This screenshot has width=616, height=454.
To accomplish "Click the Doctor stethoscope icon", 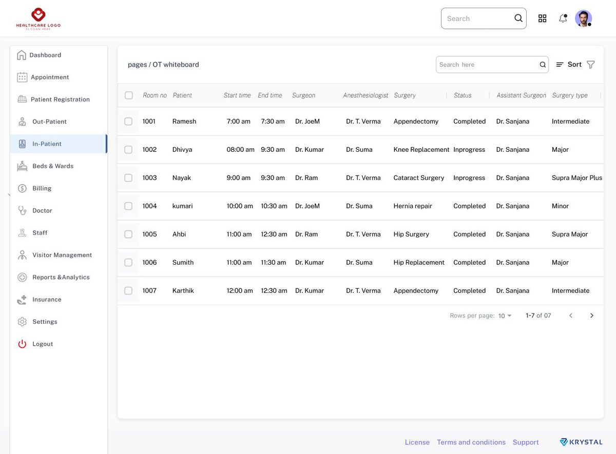I will [22, 210].
